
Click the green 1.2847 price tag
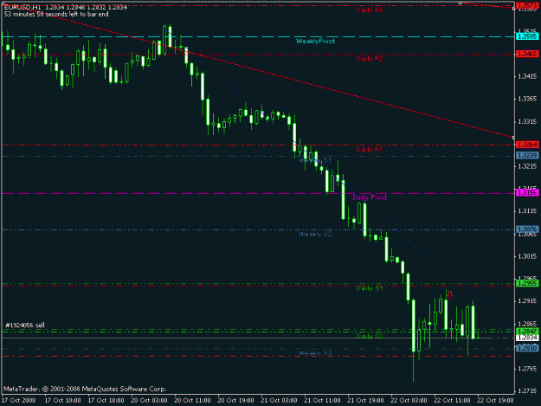point(527,332)
